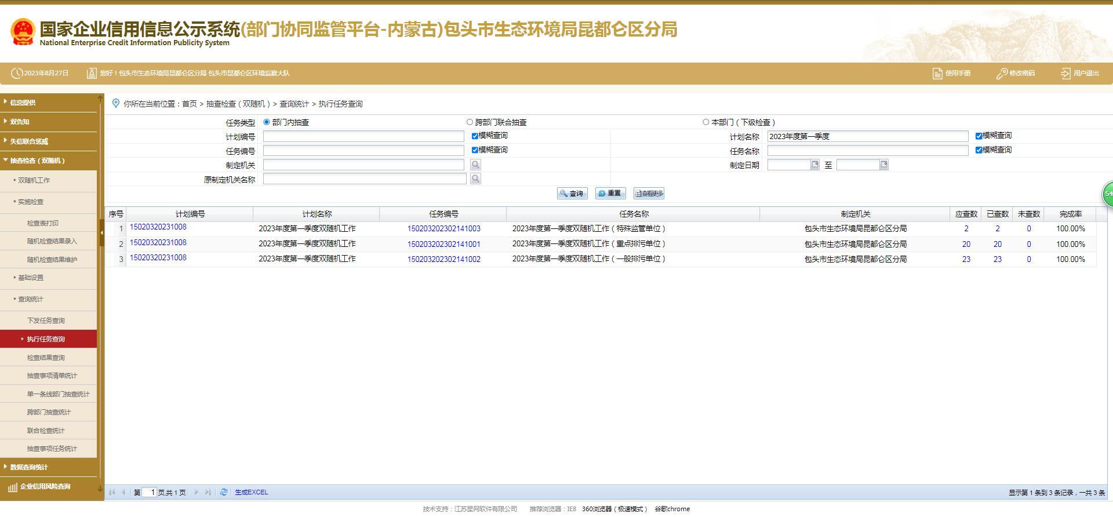Open 随机检查结果录入 menu item
This screenshot has height=517, width=1113.
point(49,241)
